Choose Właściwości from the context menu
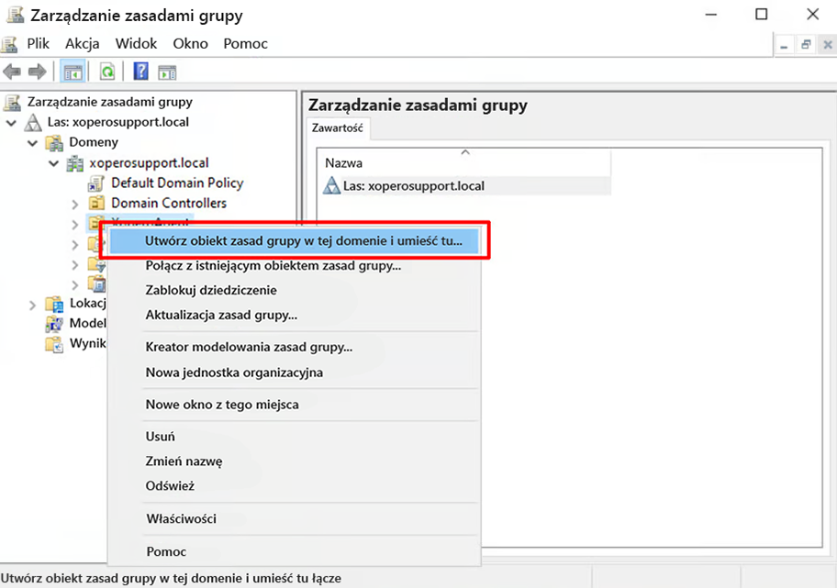The height and width of the screenshot is (588, 837). coord(181,518)
